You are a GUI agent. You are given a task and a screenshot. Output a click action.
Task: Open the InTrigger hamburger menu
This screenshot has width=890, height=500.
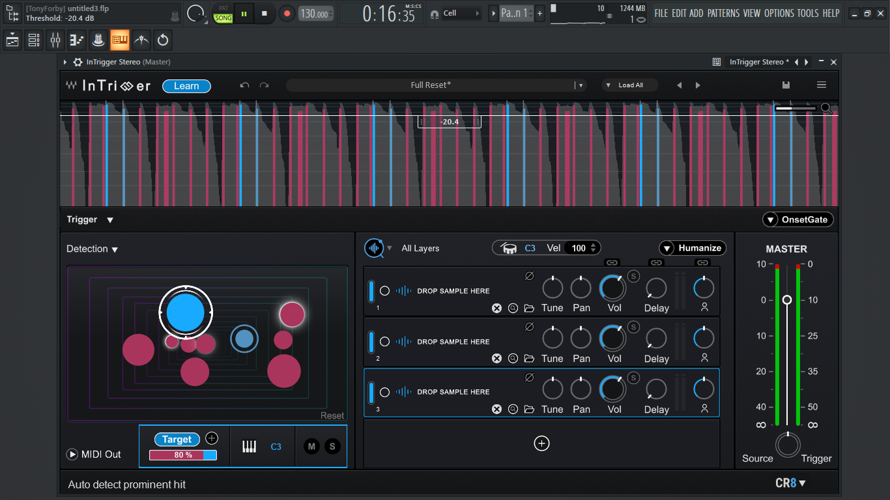[822, 85]
